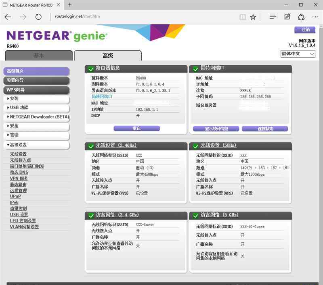Open LED 控制设置 link
The height and width of the screenshot is (285, 323).
coord(23,221)
